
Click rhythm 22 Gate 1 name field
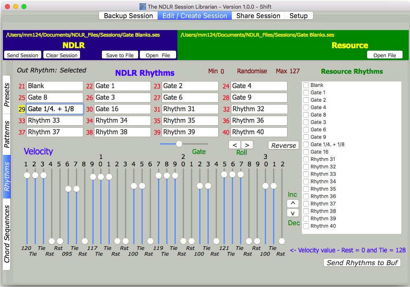(x=123, y=86)
